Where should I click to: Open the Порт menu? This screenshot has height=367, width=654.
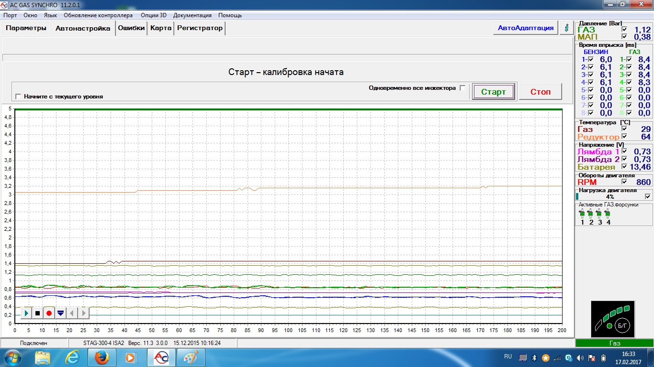pyautogui.click(x=10, y=15)
